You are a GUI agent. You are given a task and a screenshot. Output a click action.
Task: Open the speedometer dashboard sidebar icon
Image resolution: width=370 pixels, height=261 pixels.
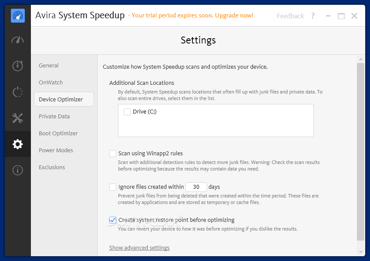(x=18, y=40)
